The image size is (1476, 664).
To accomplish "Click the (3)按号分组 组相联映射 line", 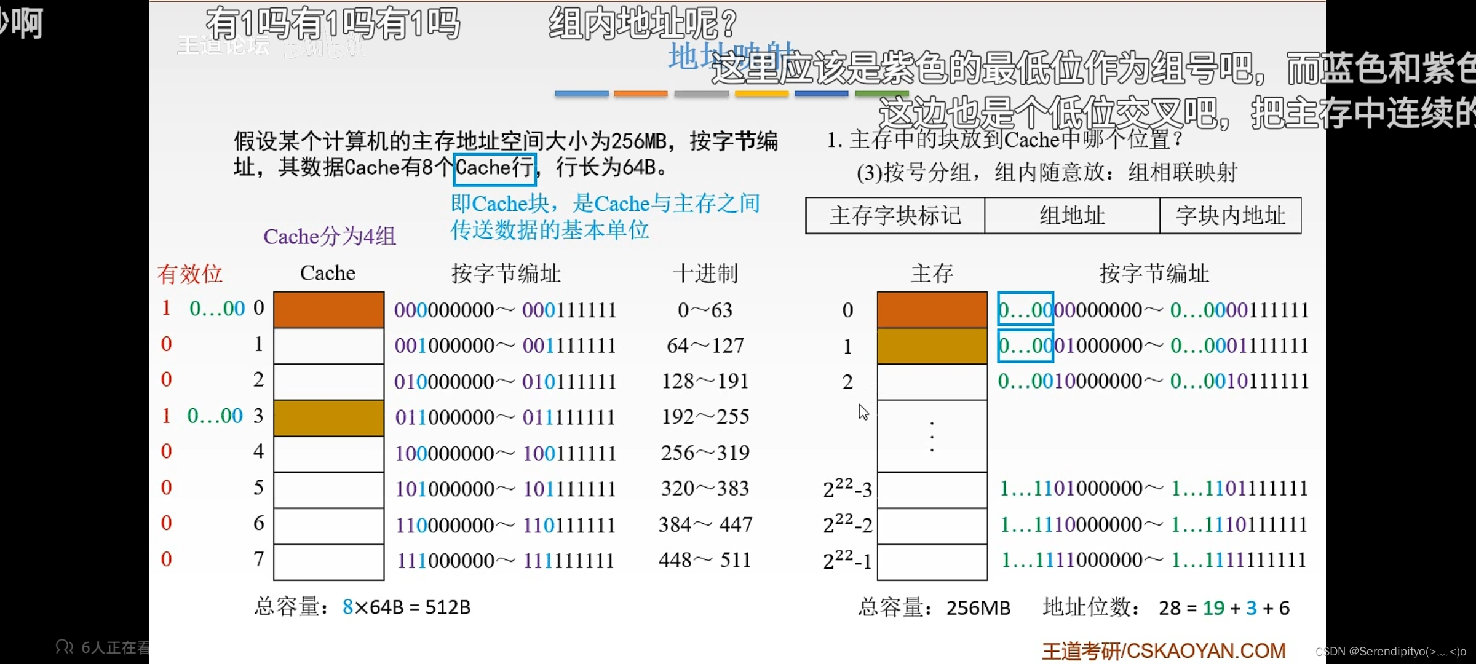I will (1047, 172).
